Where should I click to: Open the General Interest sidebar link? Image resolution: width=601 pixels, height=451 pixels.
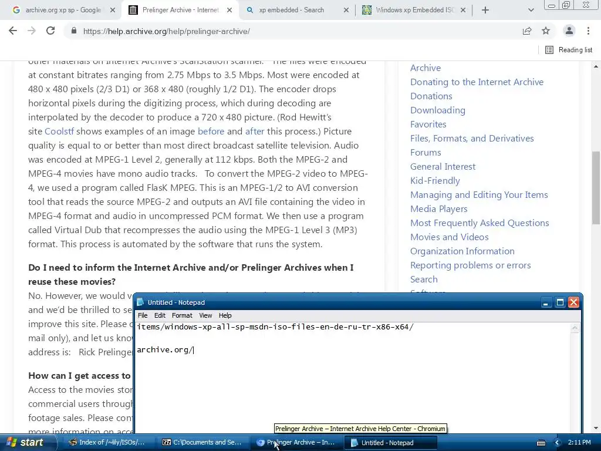(443, 167)
